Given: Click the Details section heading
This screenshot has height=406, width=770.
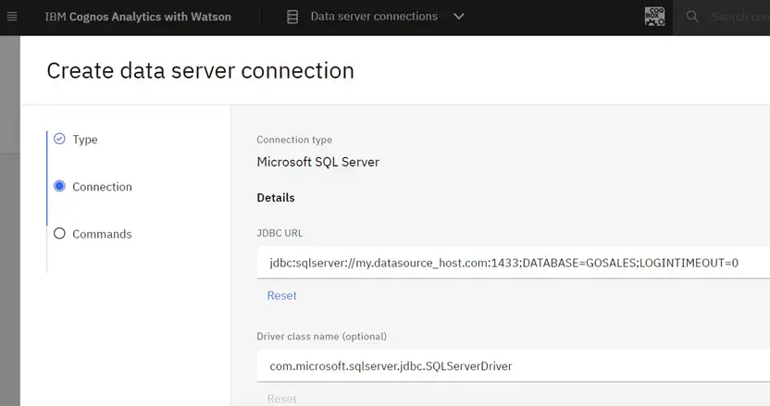Looking at the screenshot, I should tap(276, 197).
